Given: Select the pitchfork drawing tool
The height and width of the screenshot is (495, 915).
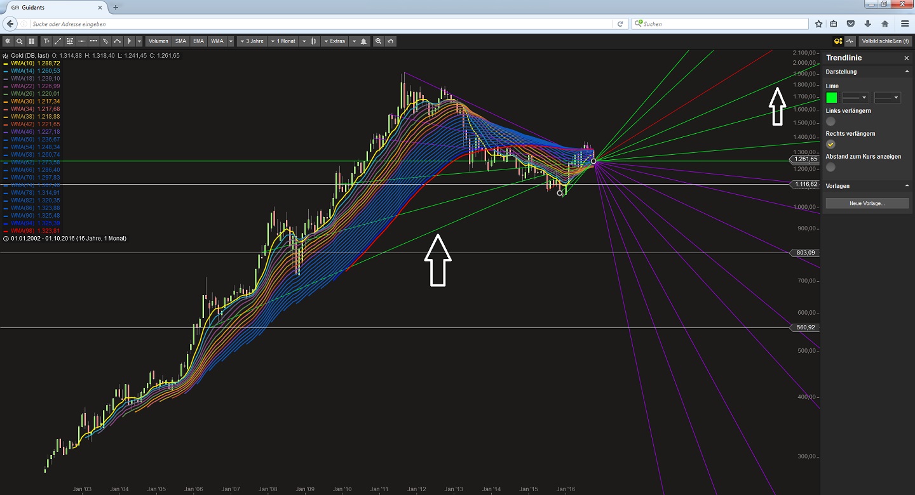Looking at the screenshot, I should coord(105,41).
